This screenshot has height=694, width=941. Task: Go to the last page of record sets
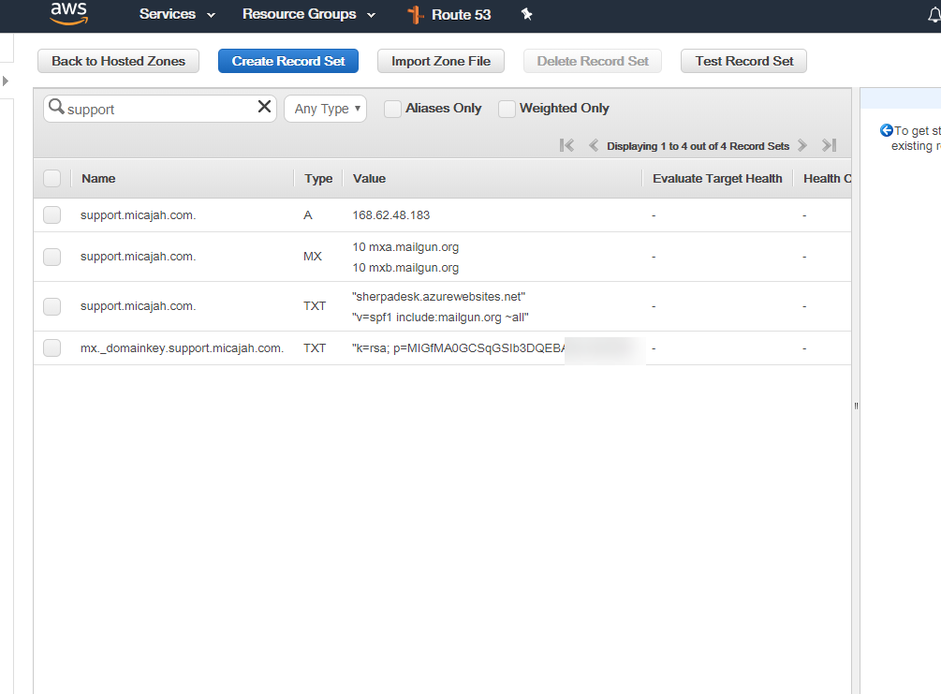(828, 145)
